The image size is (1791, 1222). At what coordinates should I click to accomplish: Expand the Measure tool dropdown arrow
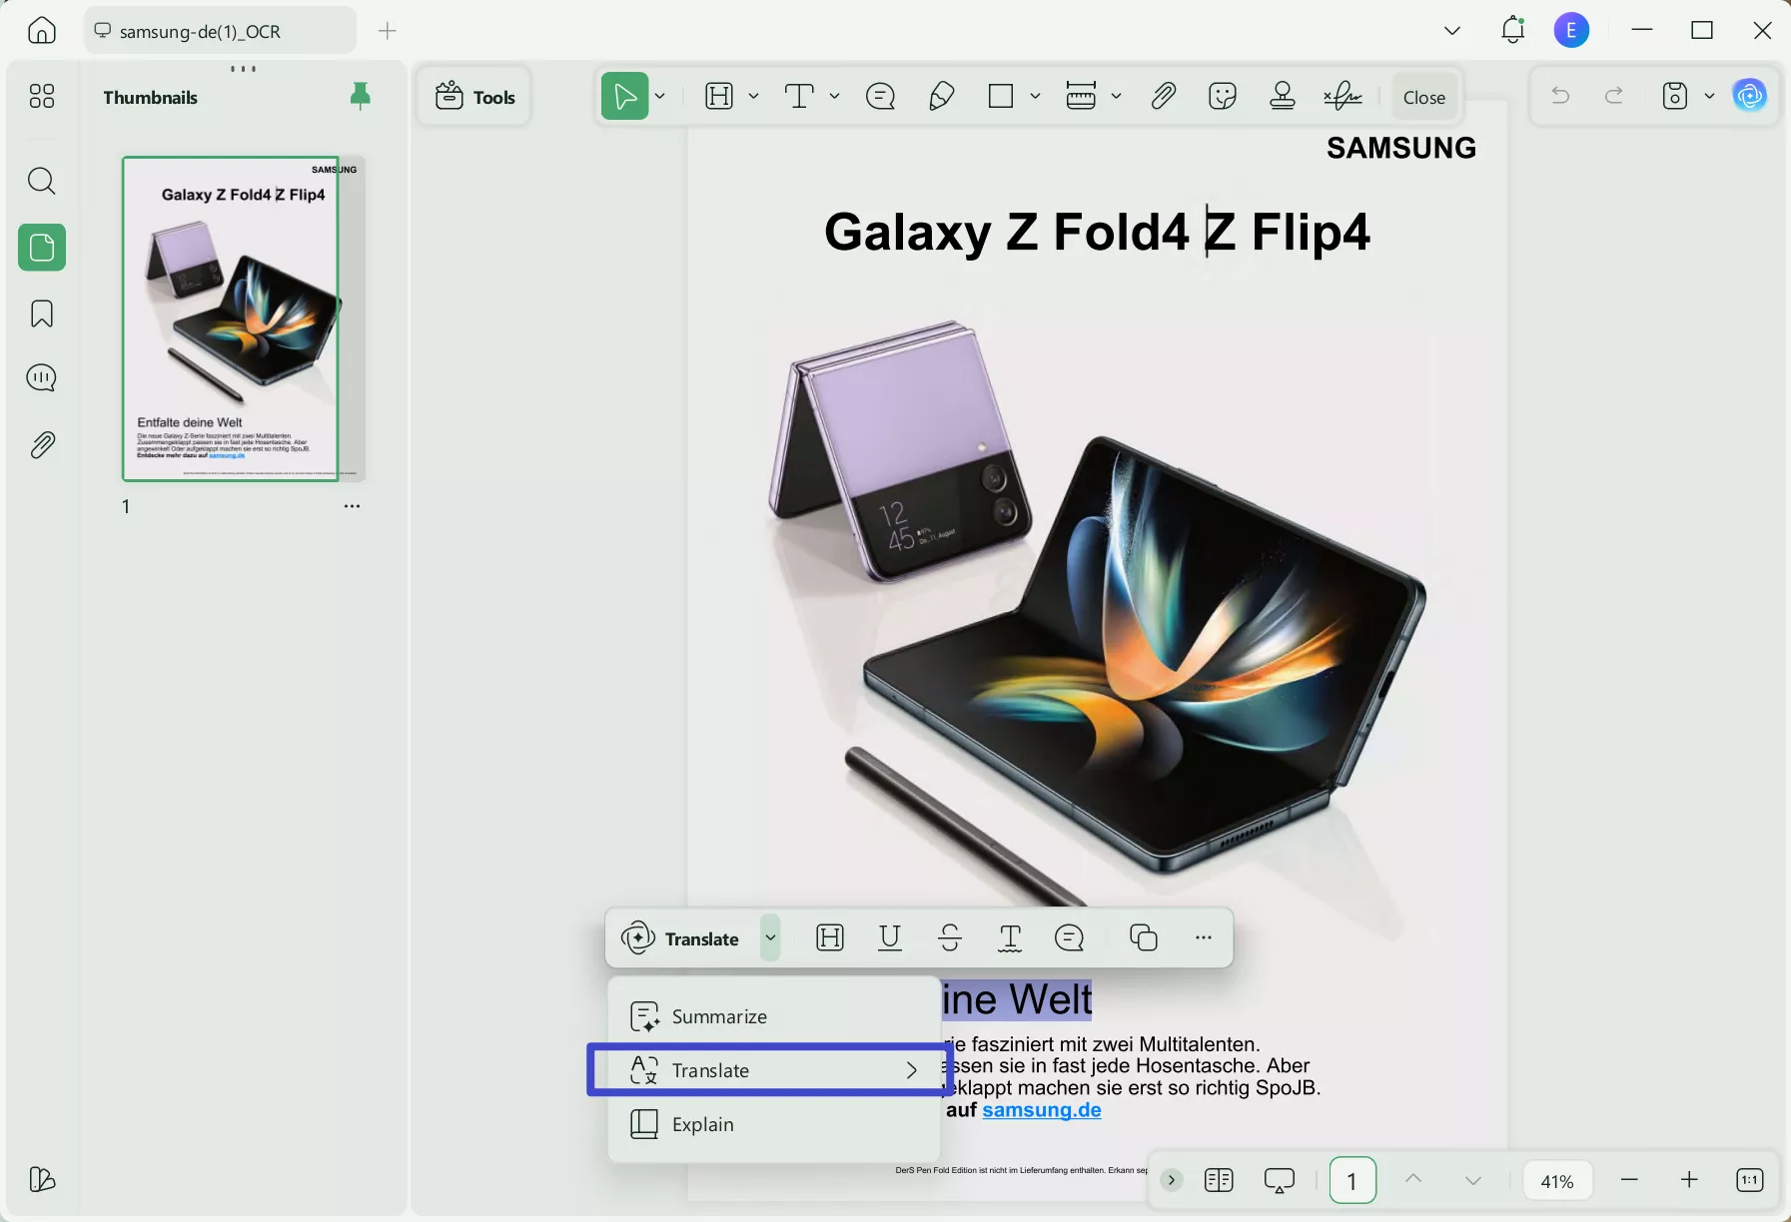click(x=1117, y=96)
